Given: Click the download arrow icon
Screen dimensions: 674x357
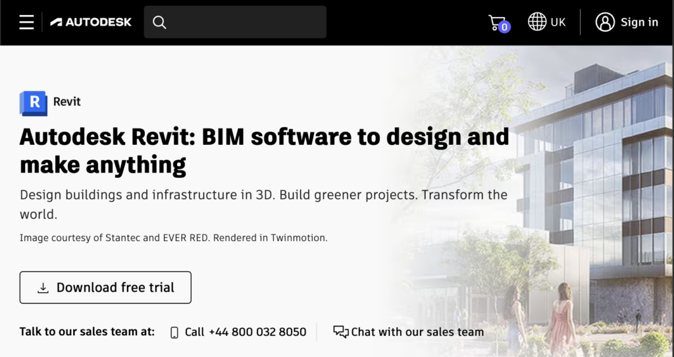Looking at the screenshot, I should pyautogui.click(x=43, y=288).
